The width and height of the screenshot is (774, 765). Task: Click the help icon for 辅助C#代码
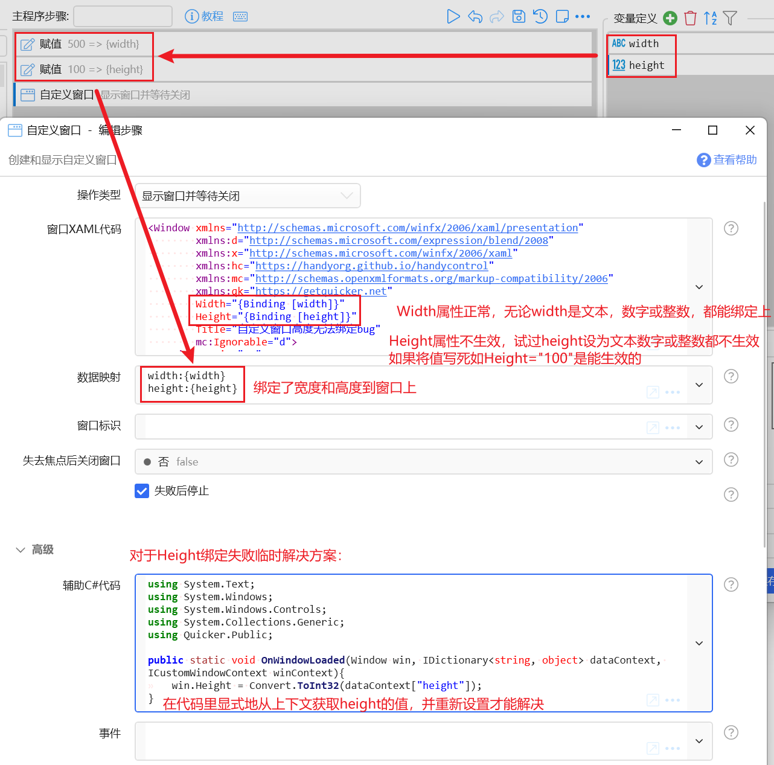pos(731,584)
